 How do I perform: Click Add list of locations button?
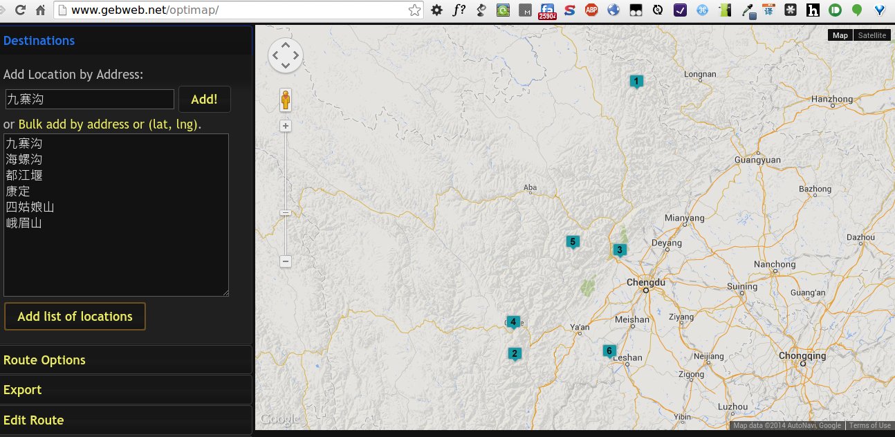point(75,317)
